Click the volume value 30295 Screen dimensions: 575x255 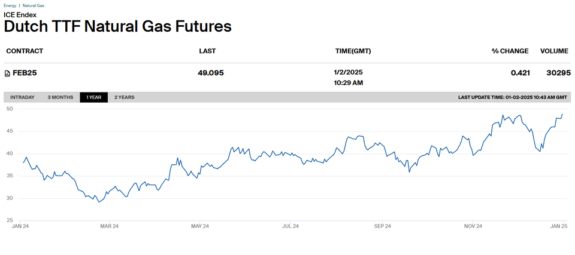558,73
